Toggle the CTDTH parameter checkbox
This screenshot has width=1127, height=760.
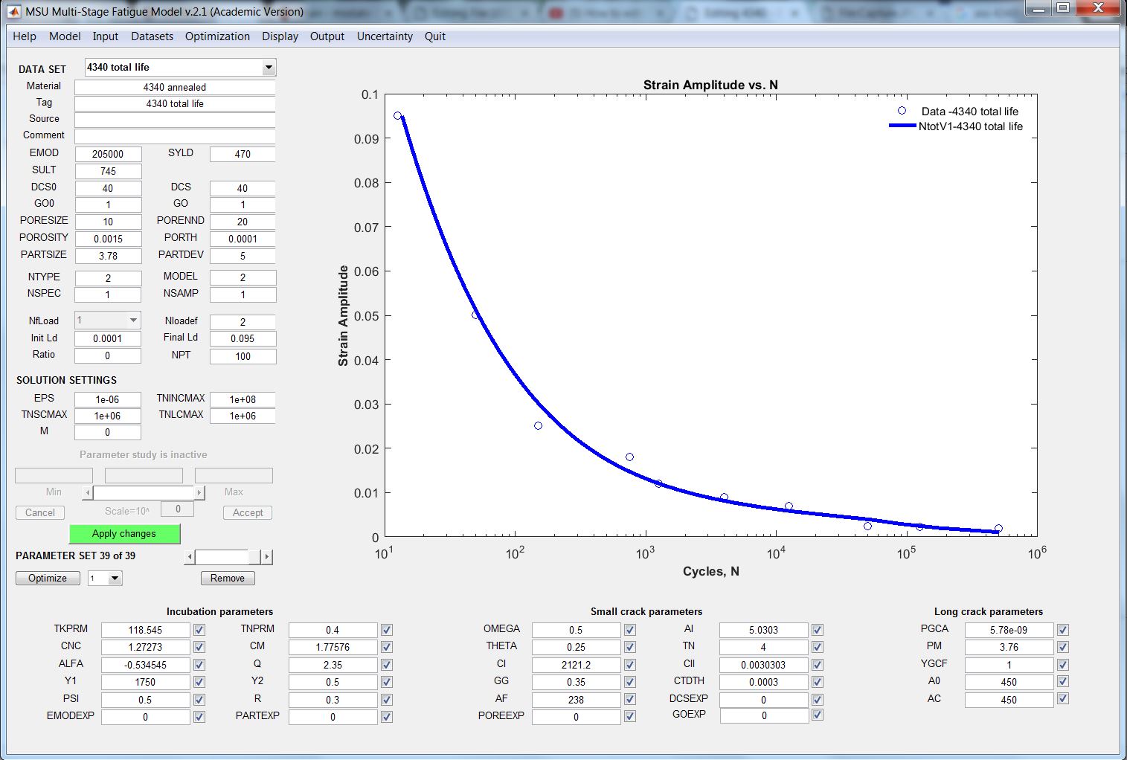(x=818, y=682)
